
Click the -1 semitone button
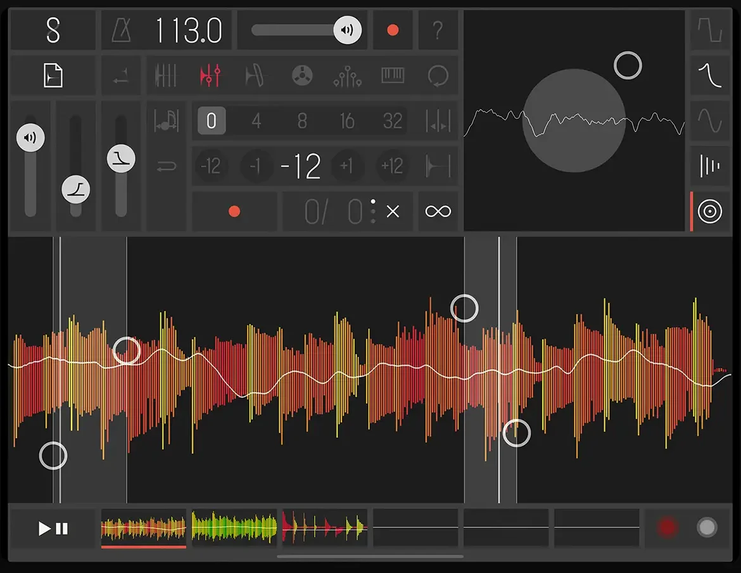[x=256, y=166]
